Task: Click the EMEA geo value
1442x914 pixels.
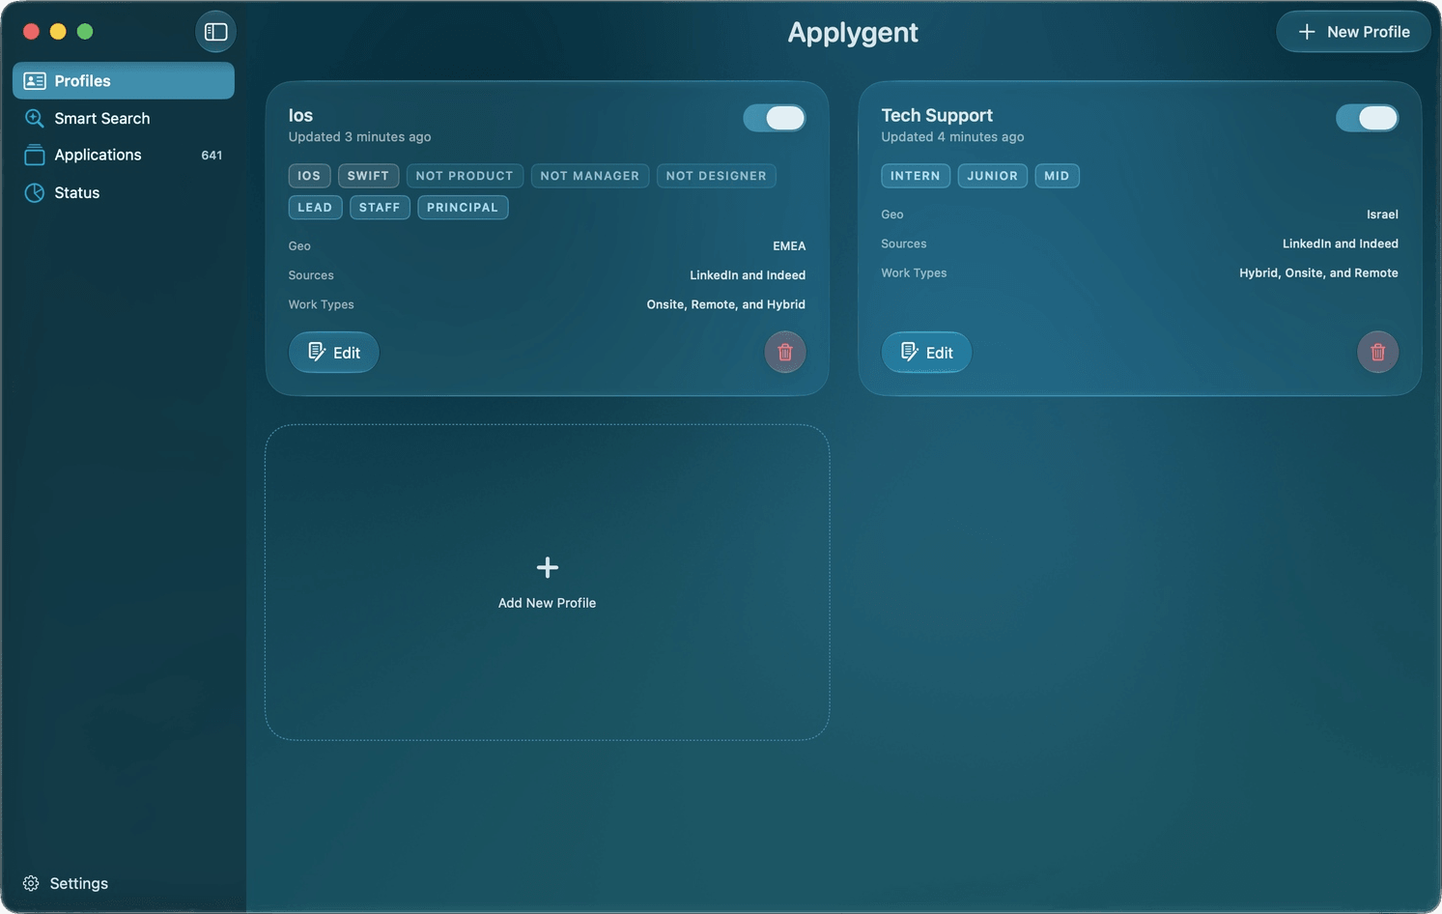Action: click(789, 245)
